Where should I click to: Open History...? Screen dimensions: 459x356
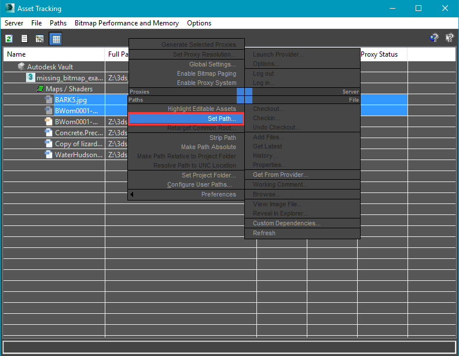tap(265, 156)
